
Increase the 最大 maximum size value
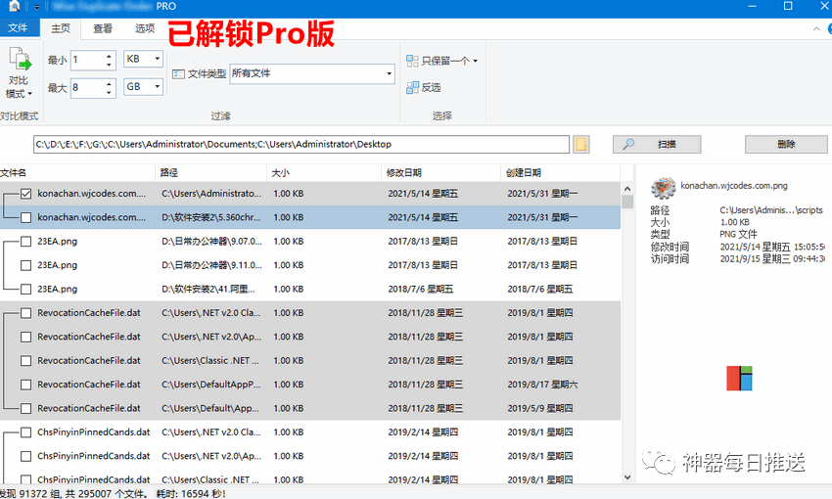[x=109, y=84]
